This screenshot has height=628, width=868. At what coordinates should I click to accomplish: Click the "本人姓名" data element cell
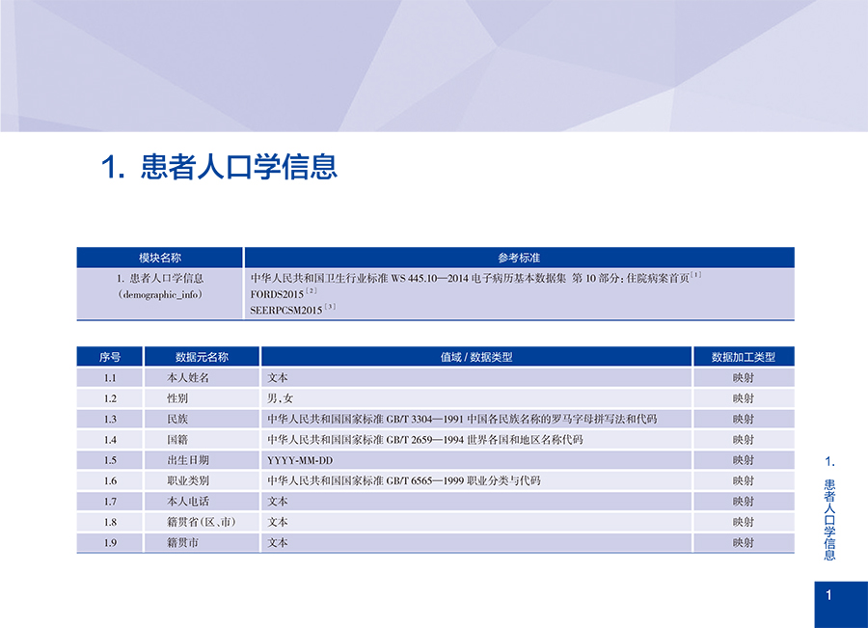click(202, 378)
